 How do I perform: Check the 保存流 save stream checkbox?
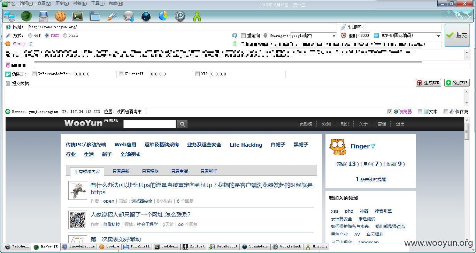(x=446, y=112)
